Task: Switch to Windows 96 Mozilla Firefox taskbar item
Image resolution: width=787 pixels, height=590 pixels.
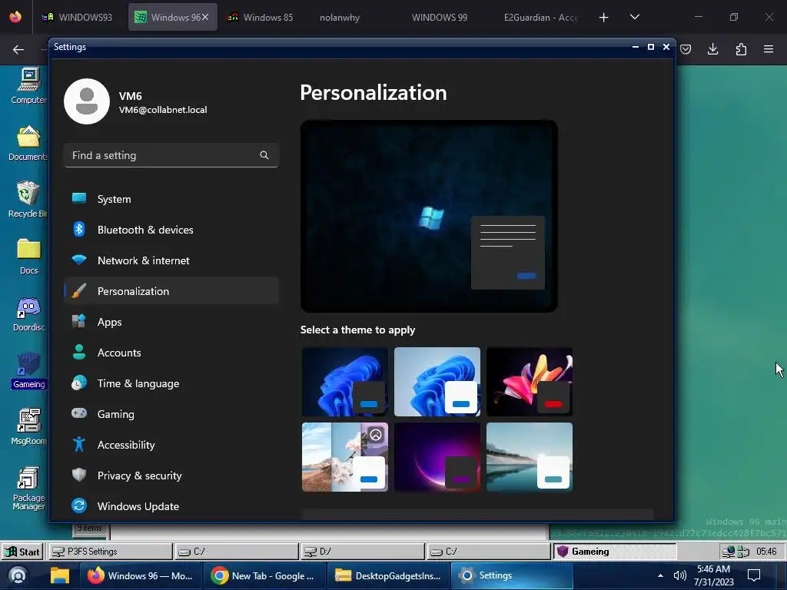Action: [x=141, y=575]
